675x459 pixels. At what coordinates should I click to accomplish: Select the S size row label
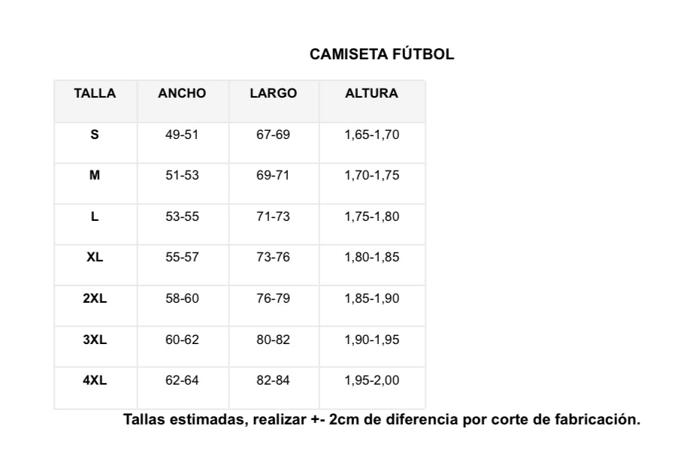point(95,135)
